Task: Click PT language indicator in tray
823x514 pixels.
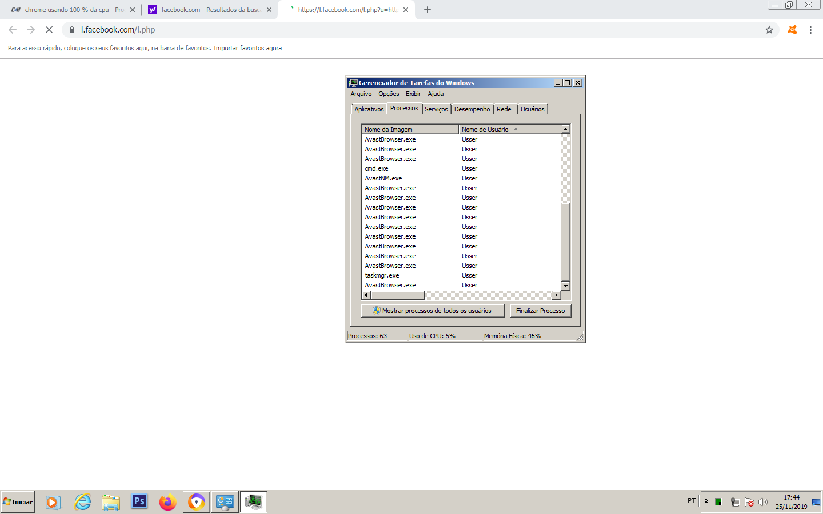Action: point(692,501)
